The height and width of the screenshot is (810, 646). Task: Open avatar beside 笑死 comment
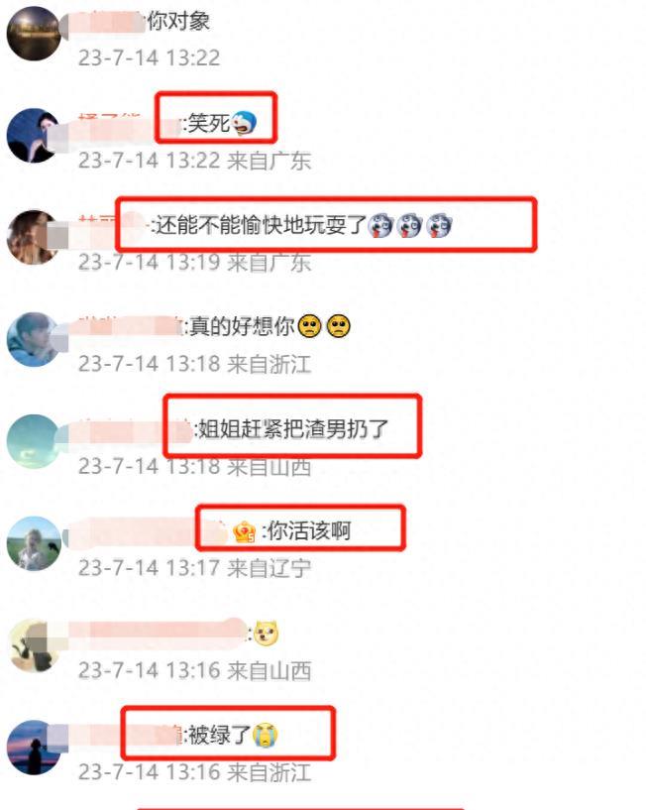(34, 136)
